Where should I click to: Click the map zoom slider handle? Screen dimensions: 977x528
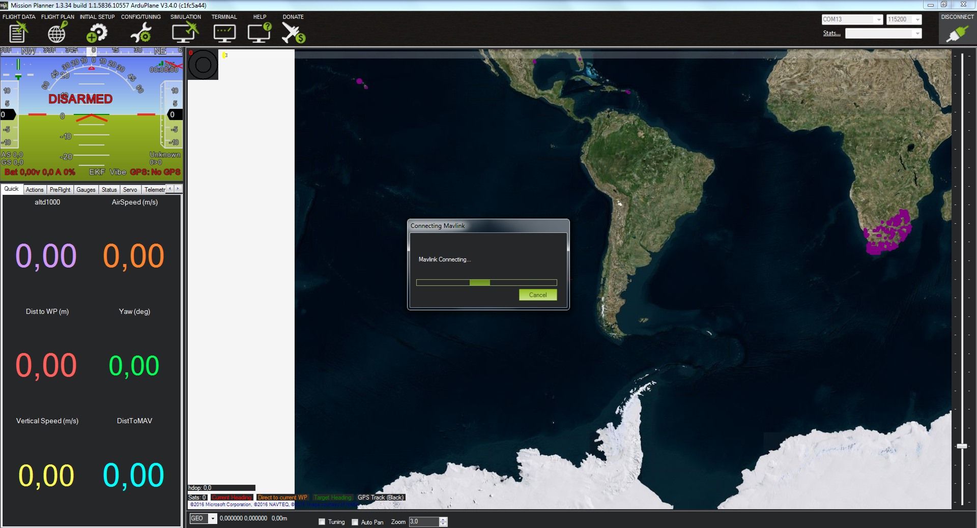coord(962,446)
